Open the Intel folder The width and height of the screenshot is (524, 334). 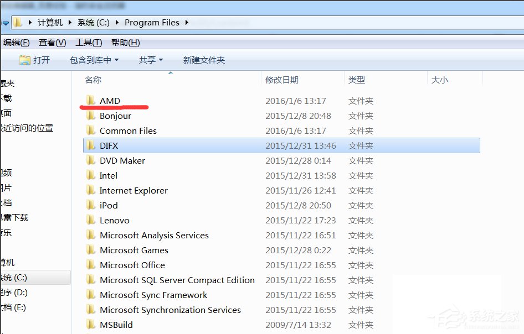click(108, 175)
